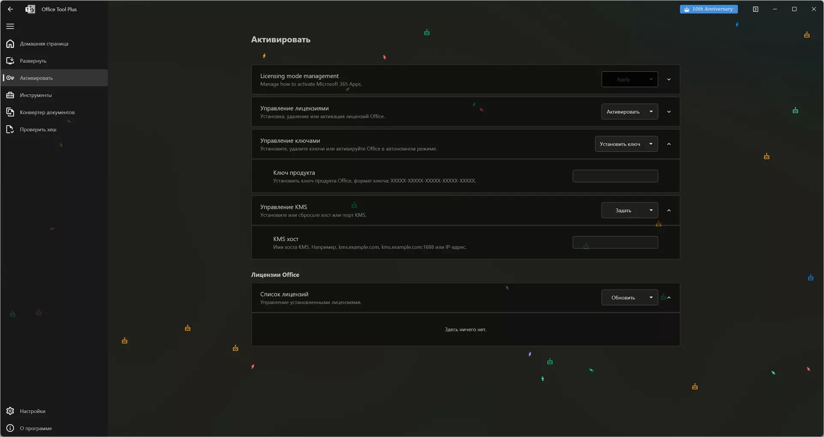Open dropdown arrow next to Apply
The height and width of the screenshot is (437, 824).
[651, 79]
